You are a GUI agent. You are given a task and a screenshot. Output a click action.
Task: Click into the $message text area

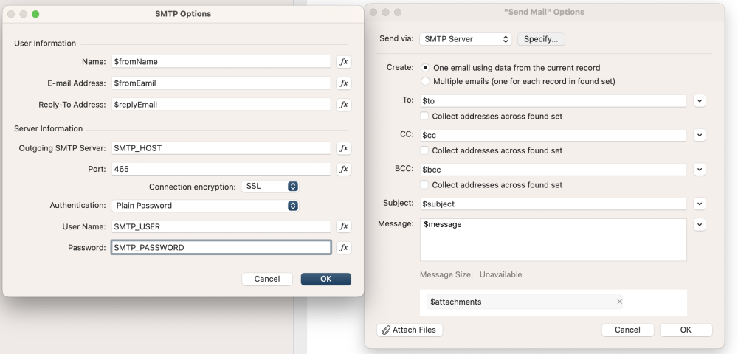click(x=553, y=240)
